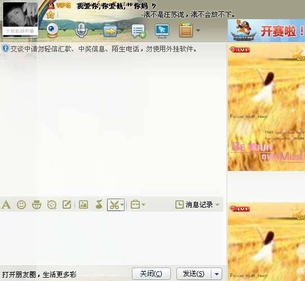Open the font settings A icon
The image size is (305, 281).
(6, 205)
